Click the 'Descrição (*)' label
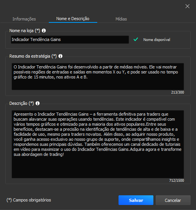Viewport: 196px width, 210px height. tap(22, 103)
